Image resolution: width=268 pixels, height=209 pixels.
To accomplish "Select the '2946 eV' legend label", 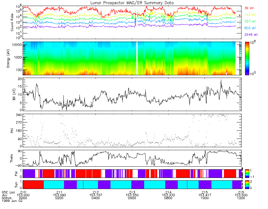I will coord(251,35).
